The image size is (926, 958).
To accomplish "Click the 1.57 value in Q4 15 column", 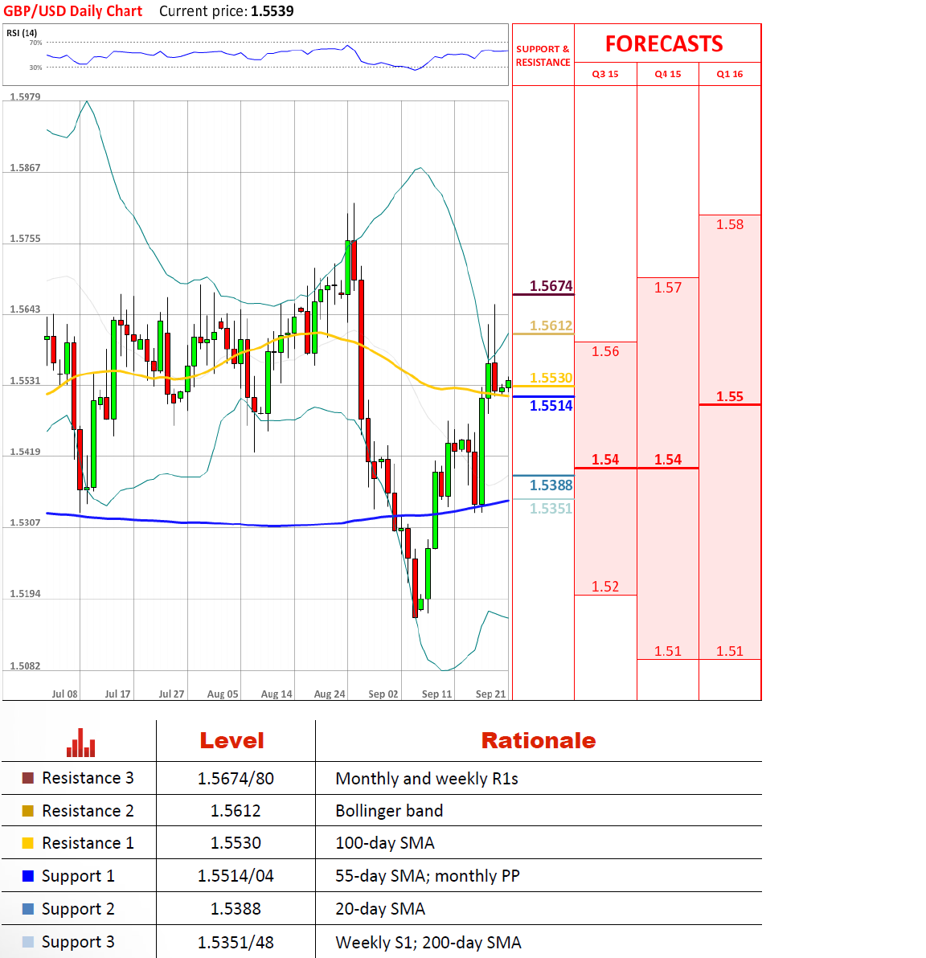I will pyautogui.click(x=667, y=288).
